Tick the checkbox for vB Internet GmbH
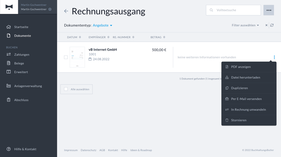Image resolution: width=281 pixels, height=157 pixels. [x=66, y=57]
